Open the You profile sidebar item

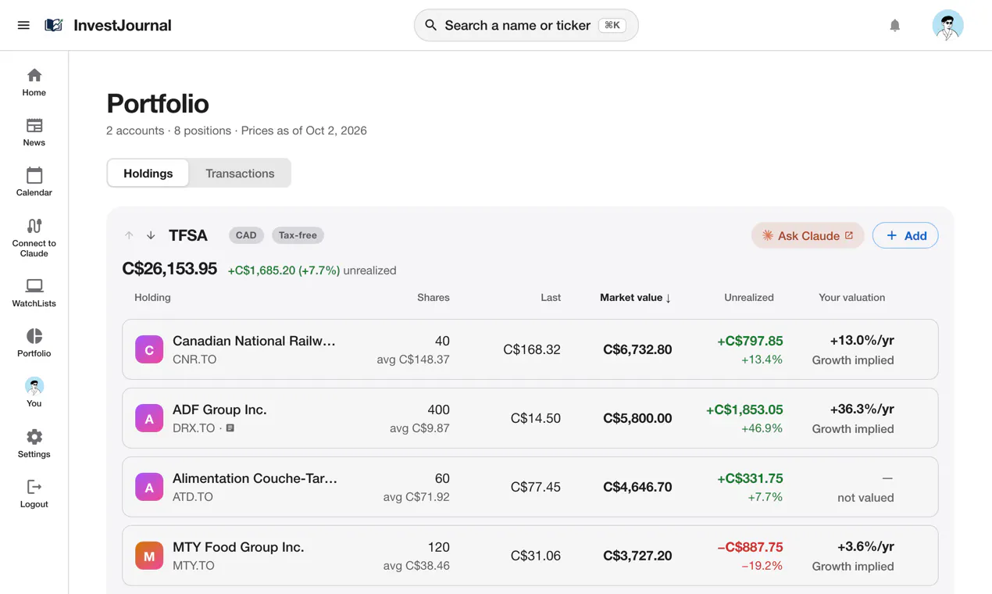tap(34, 393)
